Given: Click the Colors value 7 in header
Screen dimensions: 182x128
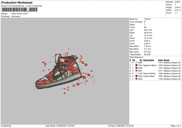Looking at the screenshot, I should tap(175, 5).
